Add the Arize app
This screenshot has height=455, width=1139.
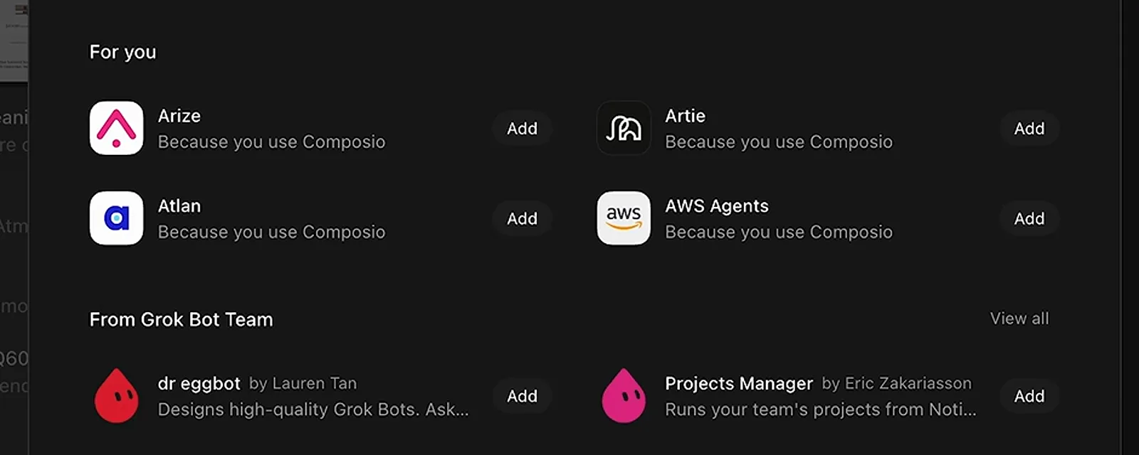522,129
